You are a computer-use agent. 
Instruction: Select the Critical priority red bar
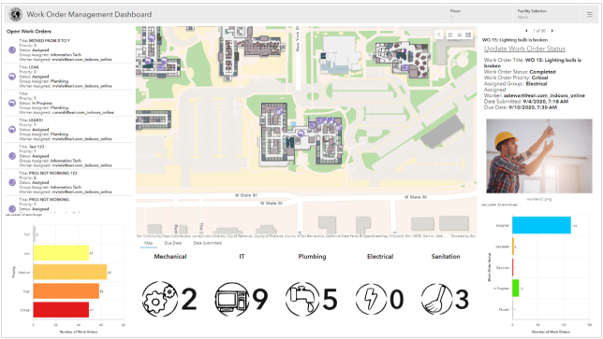point(61,310)
